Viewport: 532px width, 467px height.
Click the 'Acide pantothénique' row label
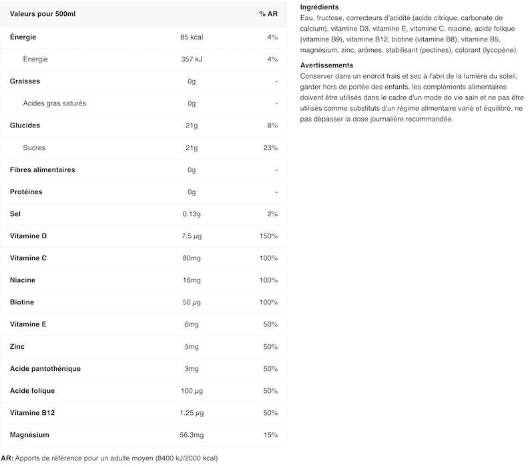[x=45, y=369]
